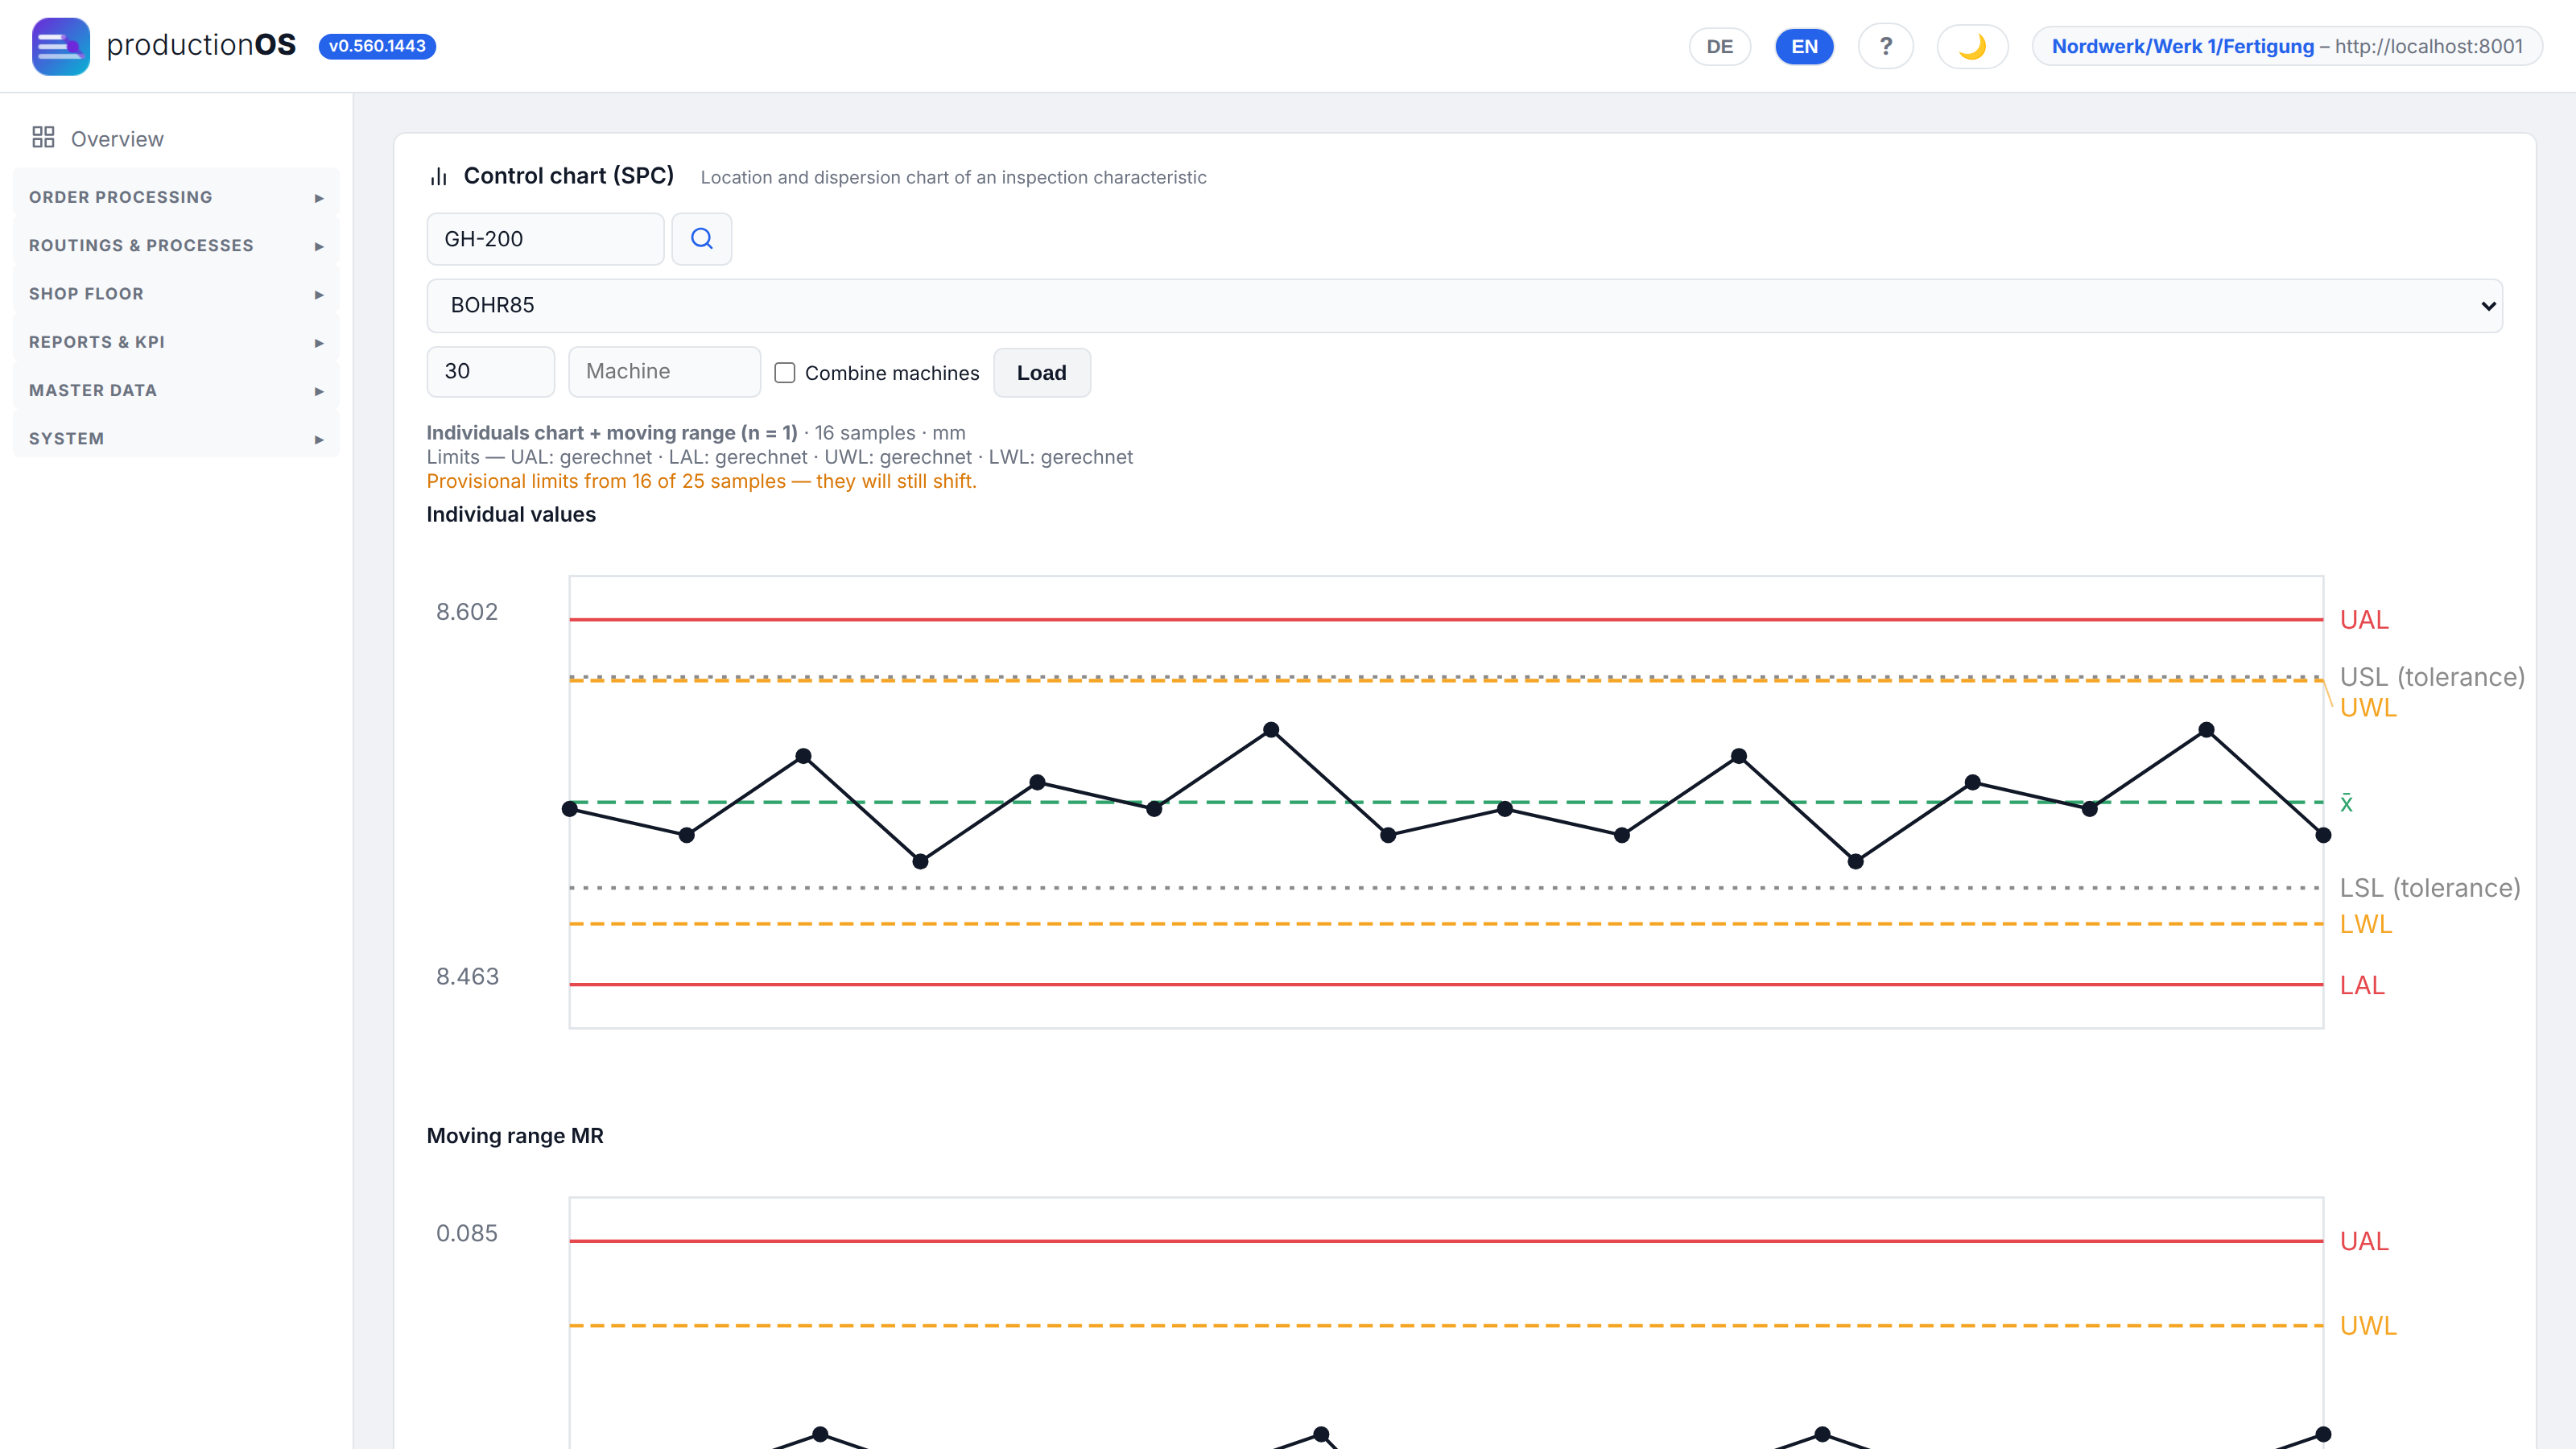Click the USL (tolerance) label
Image resolution: width=2576 pixels, height=1449 pixels.
click(2432, 677)
